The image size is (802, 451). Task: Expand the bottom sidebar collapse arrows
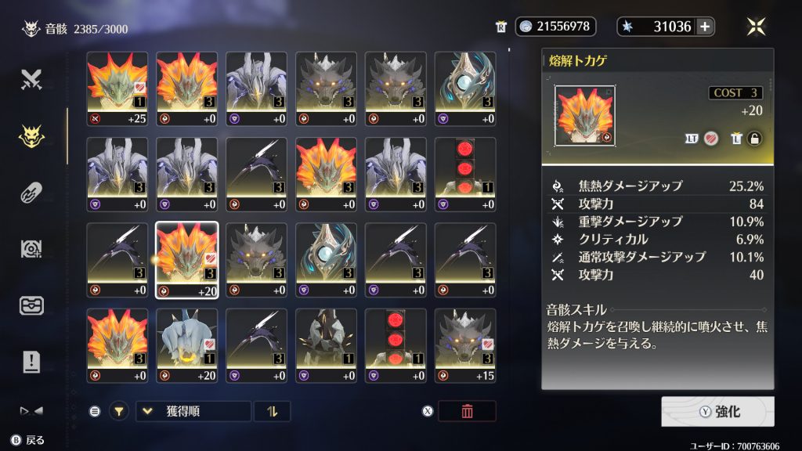point(31,410)
